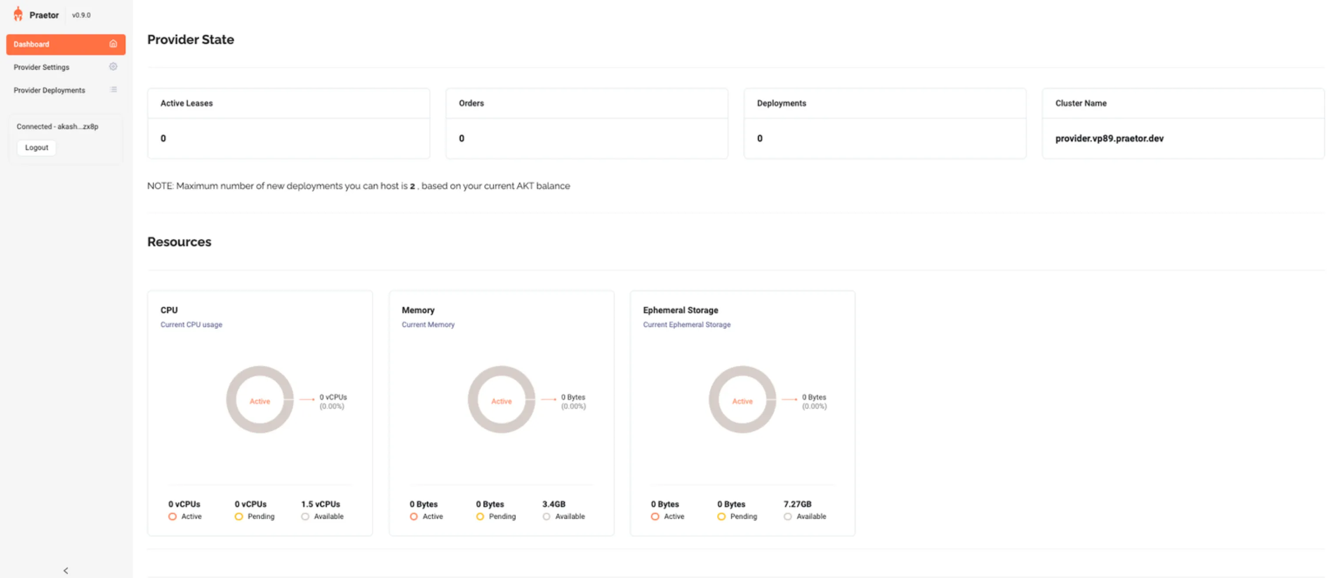Toggle the Ephemeral Storage Available legend marker
The image size is (1331, 578).
tap(787, 516)
